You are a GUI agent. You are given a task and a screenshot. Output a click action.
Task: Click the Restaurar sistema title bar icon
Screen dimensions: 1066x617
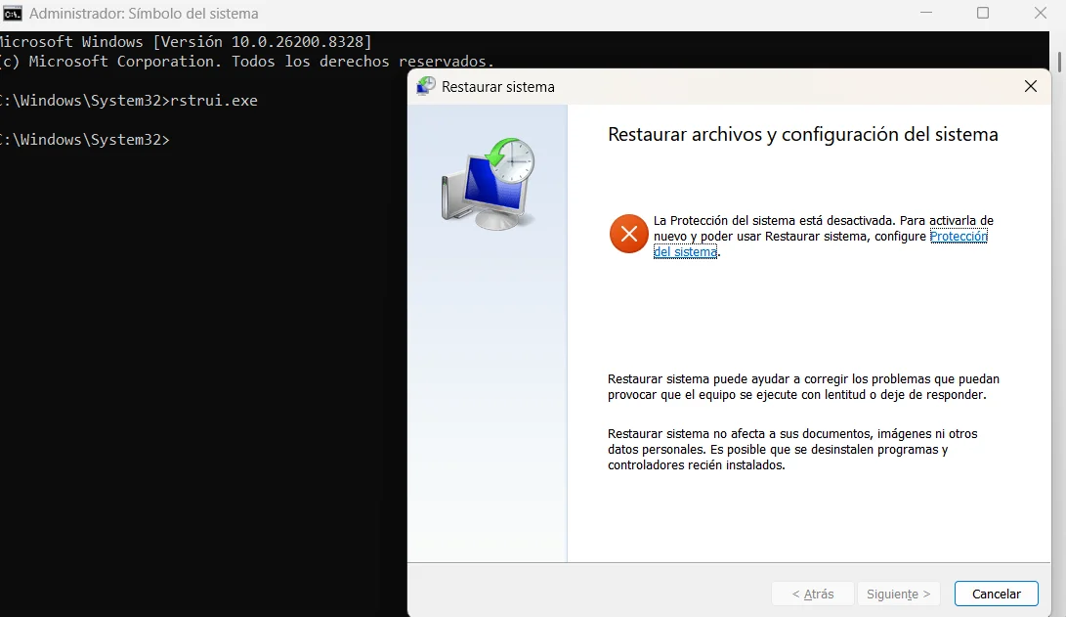[426, 86]
